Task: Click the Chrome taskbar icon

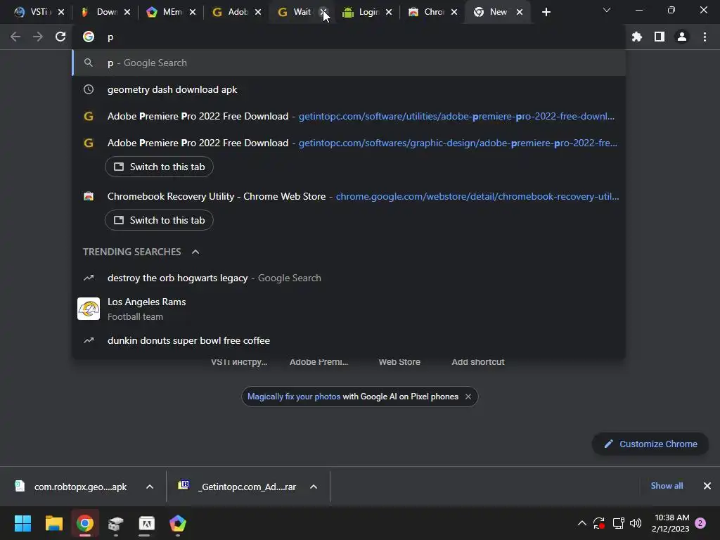Action: [85, 523]
